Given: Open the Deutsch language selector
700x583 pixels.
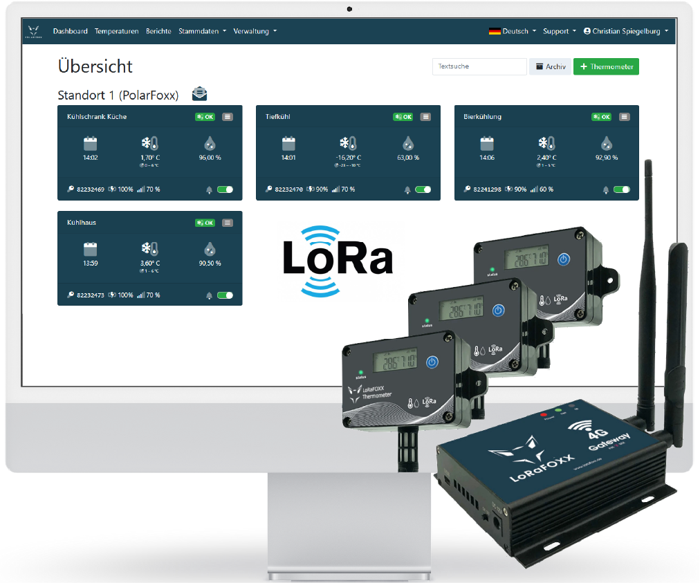Looking at the screenshot, I should point(513,31).
